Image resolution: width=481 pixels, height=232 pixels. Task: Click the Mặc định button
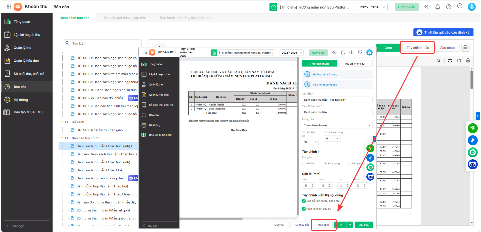(x=323, y=225)
